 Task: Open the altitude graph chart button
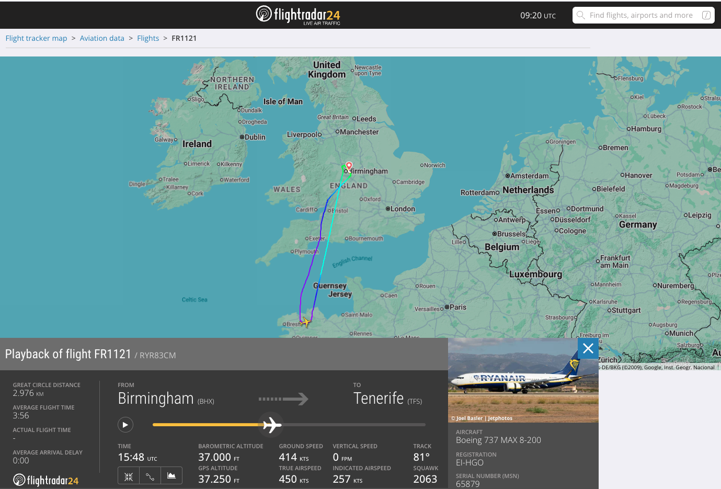171,476
